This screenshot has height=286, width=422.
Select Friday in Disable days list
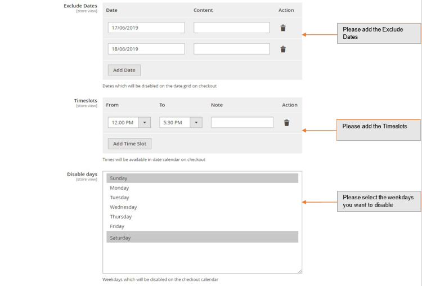tap(202, 226)
